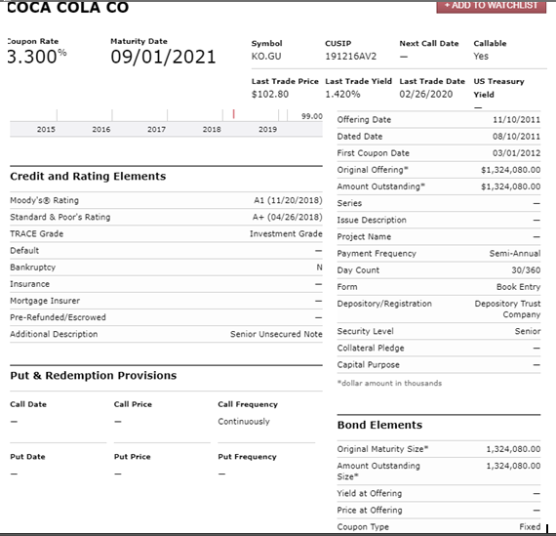Click the Put Date column header

27,457
